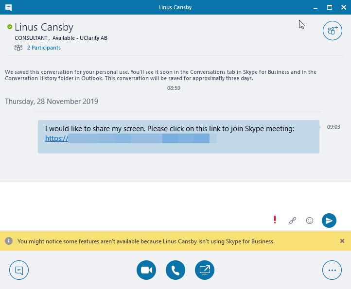The width and height of the screenshot is (351, 289).
Task: Click the Thursday, 28 November 2019 date header
Action: point(52,102)
